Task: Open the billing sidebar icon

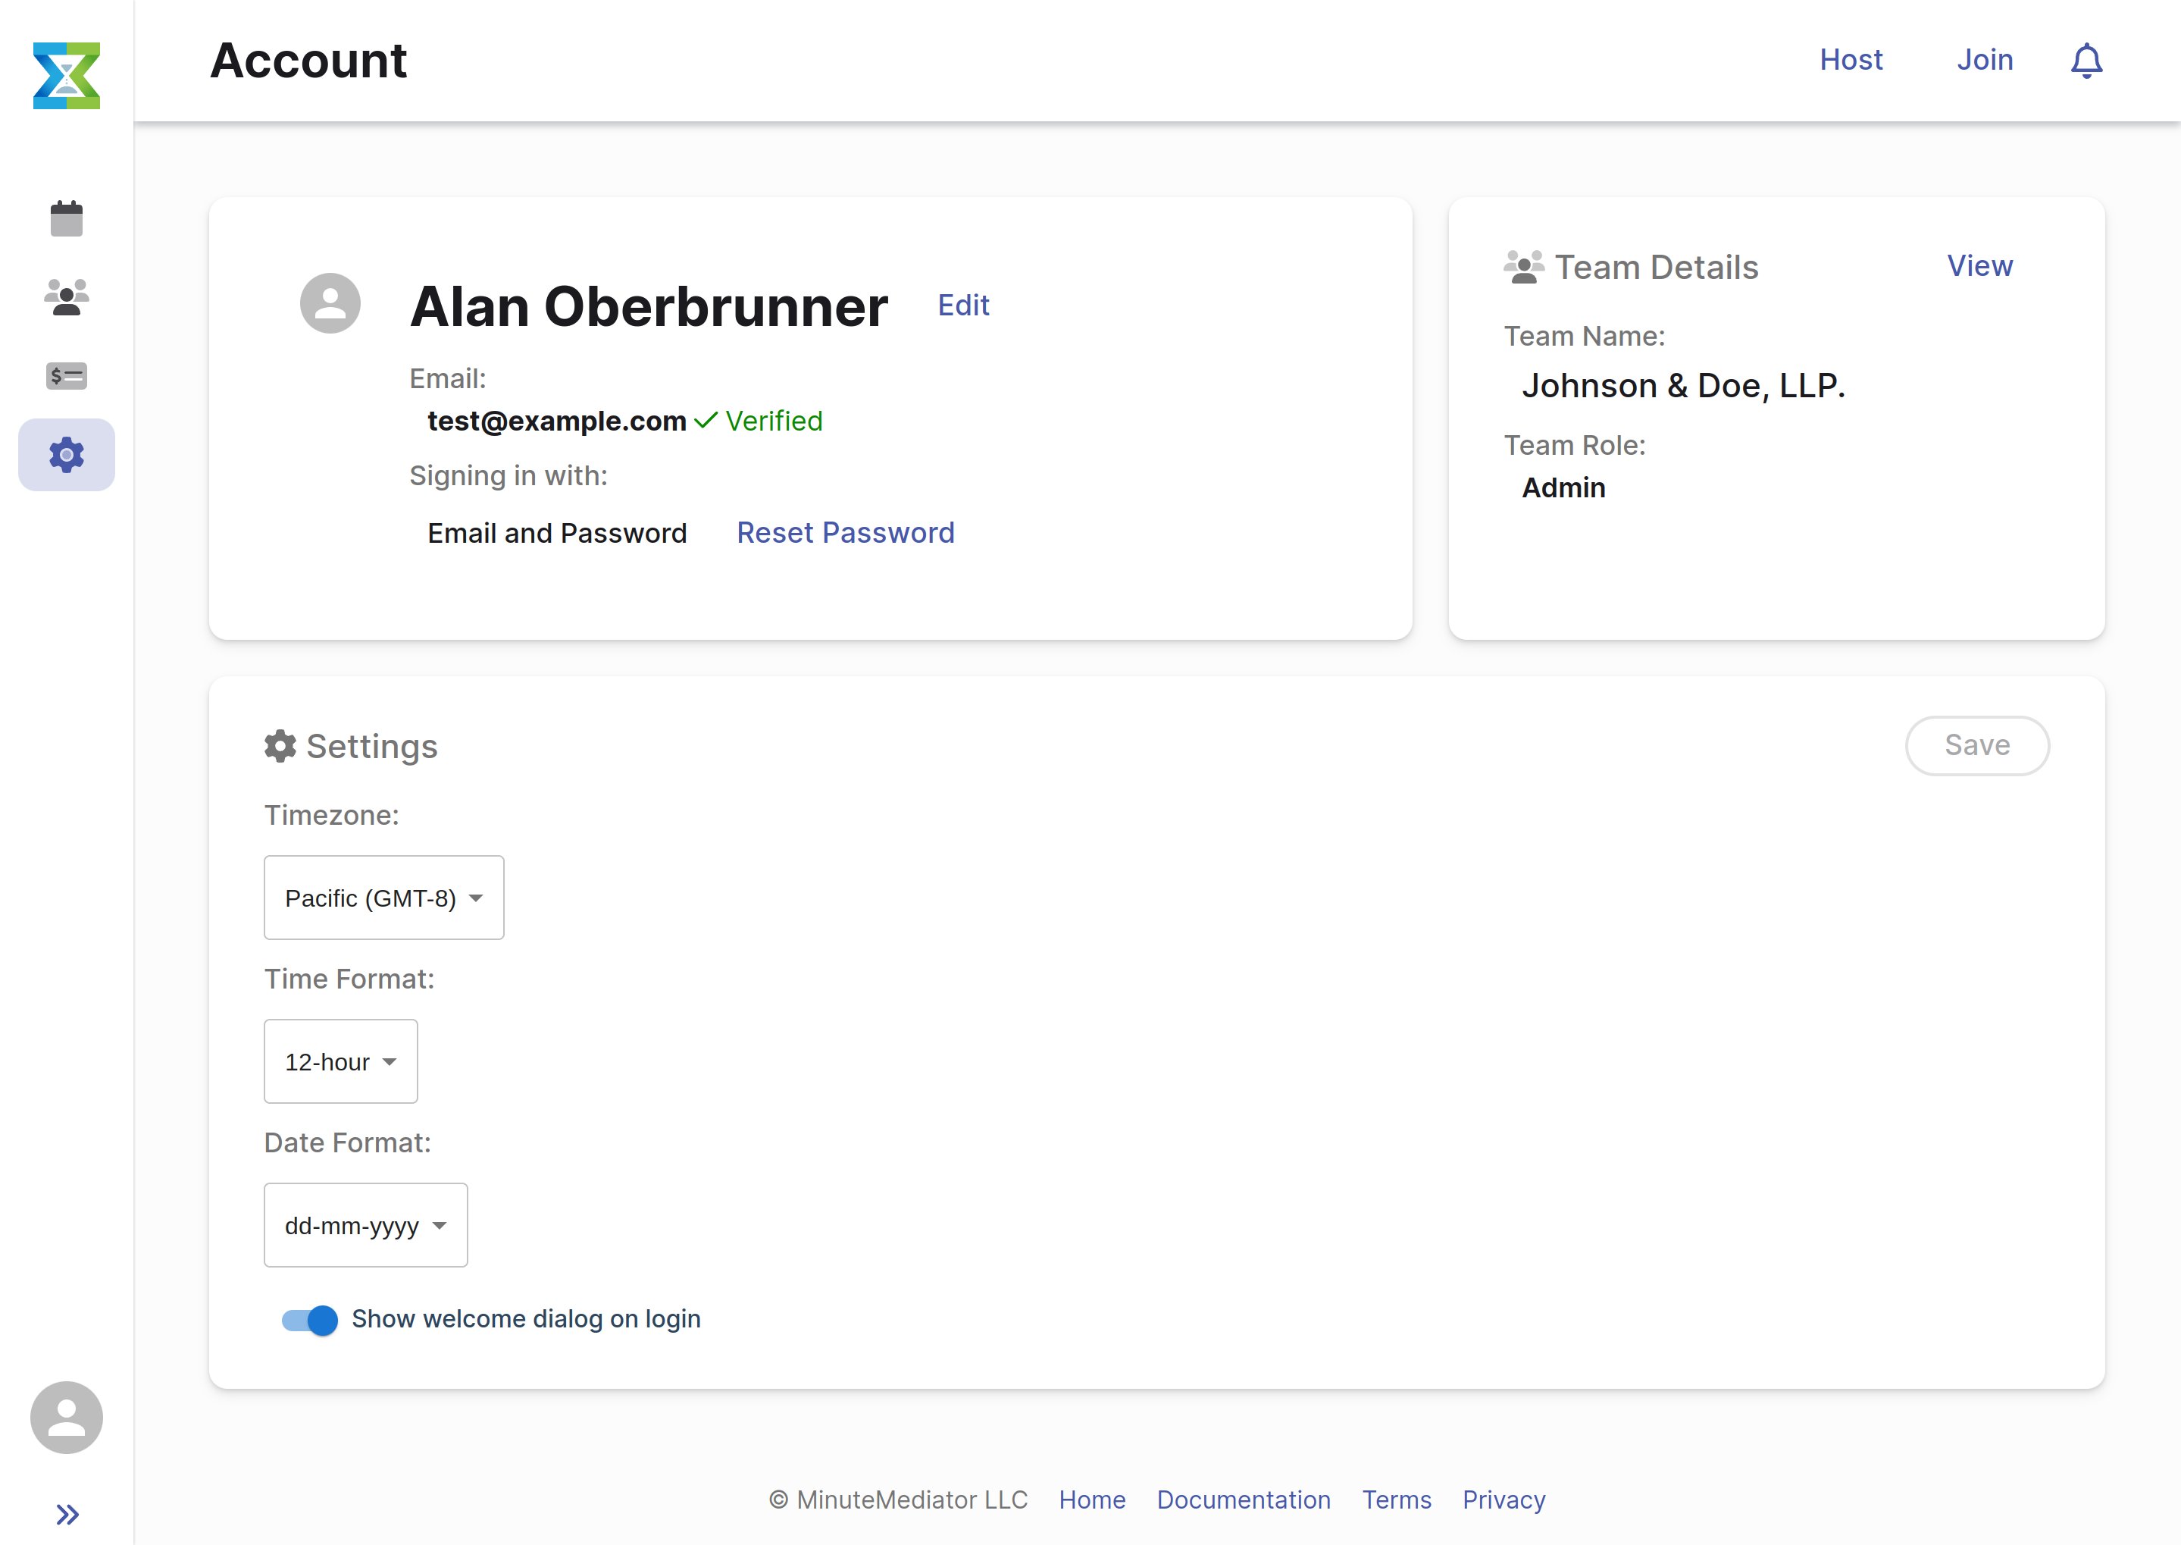Action: tap(67, 376)
